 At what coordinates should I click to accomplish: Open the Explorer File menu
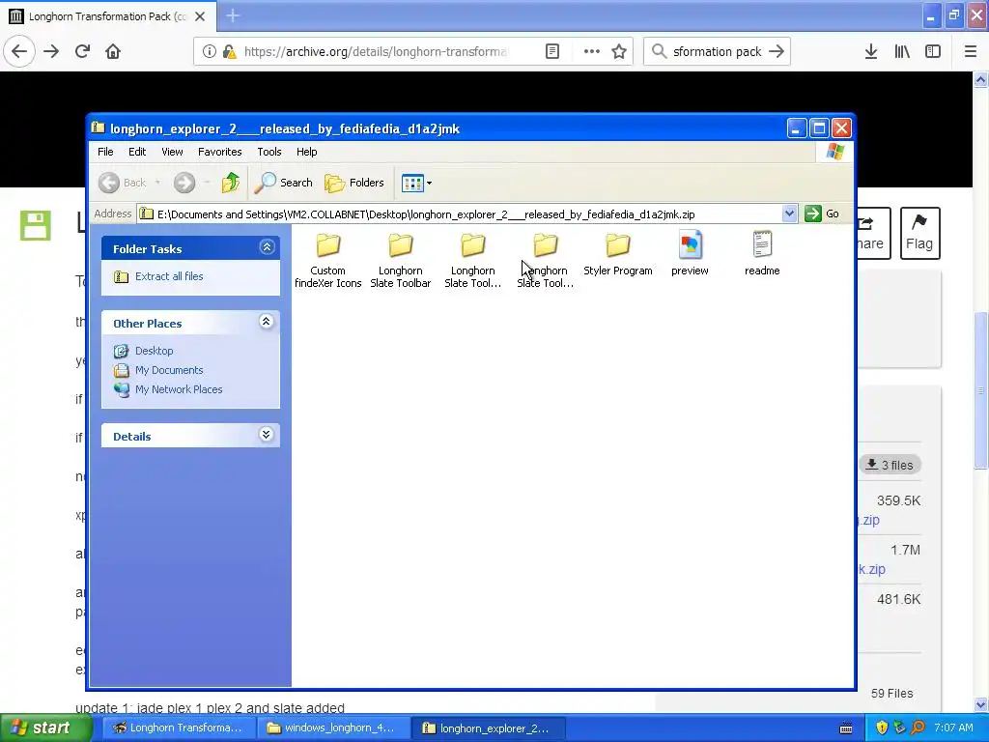pos(105,152)
